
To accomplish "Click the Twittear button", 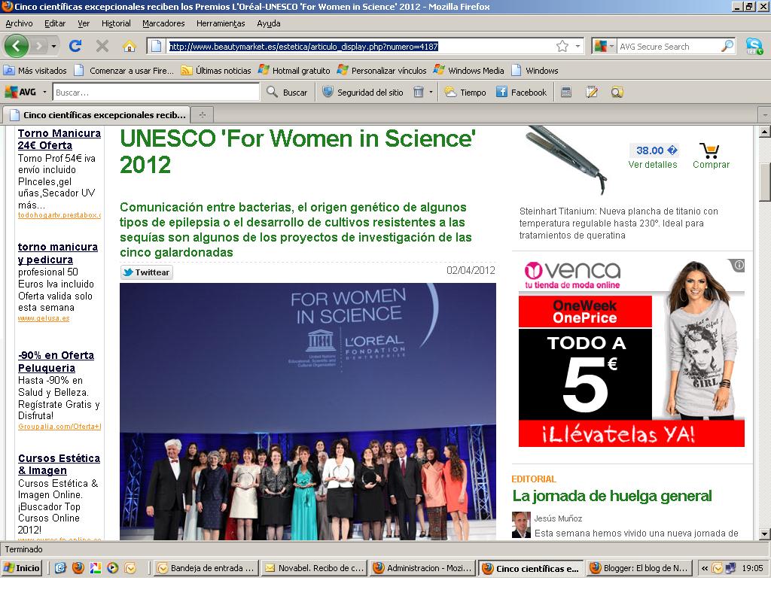I will click(147, 272).
